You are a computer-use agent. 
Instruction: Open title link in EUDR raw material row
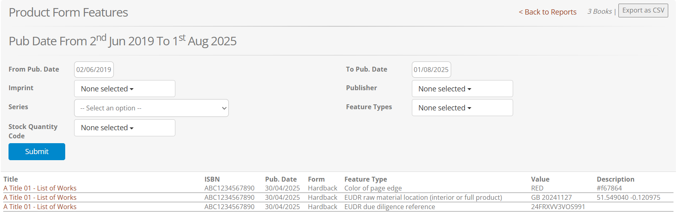click(40, 197)
